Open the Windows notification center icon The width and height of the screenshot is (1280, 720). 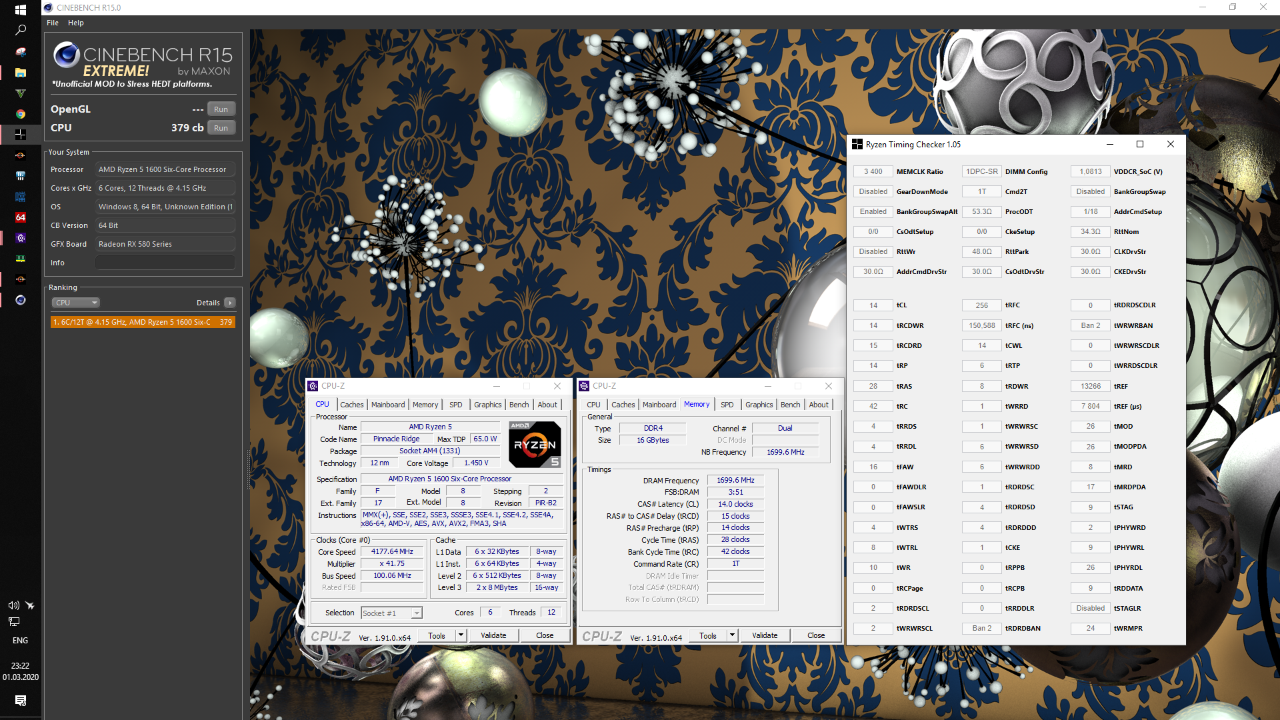(21, 700)
